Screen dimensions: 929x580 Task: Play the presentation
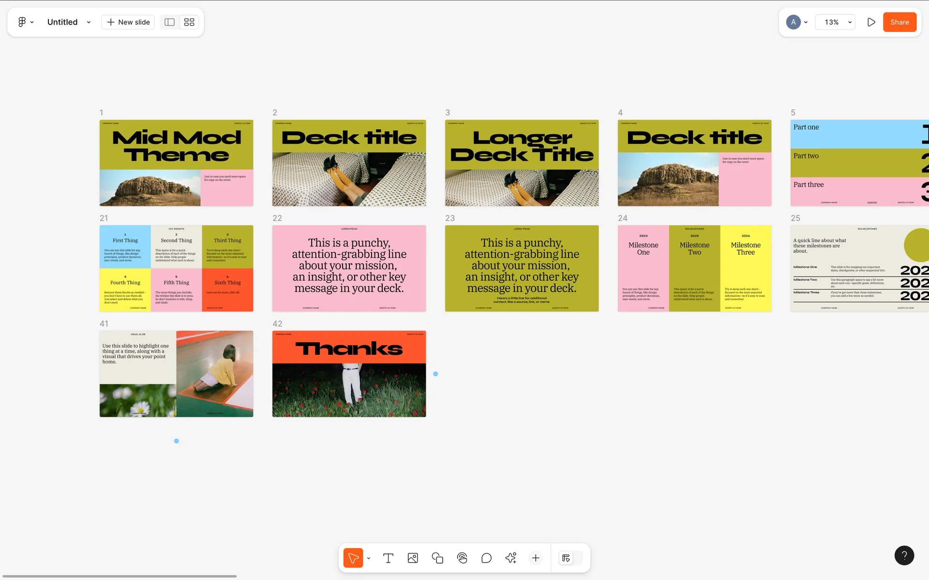(x=871, y=22)
